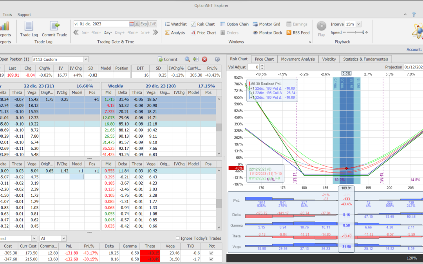
Task: Click the Commit button
Action: (x=167, y=59)
